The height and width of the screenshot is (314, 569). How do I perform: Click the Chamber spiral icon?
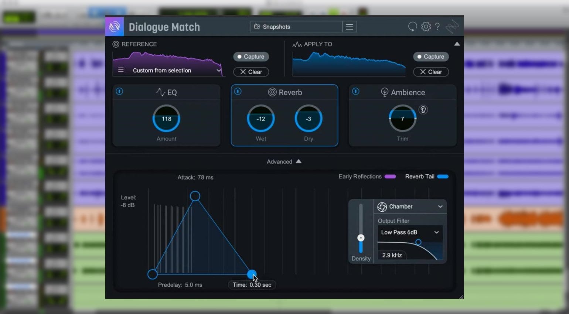pyautogui.click(x=382, y=207)
